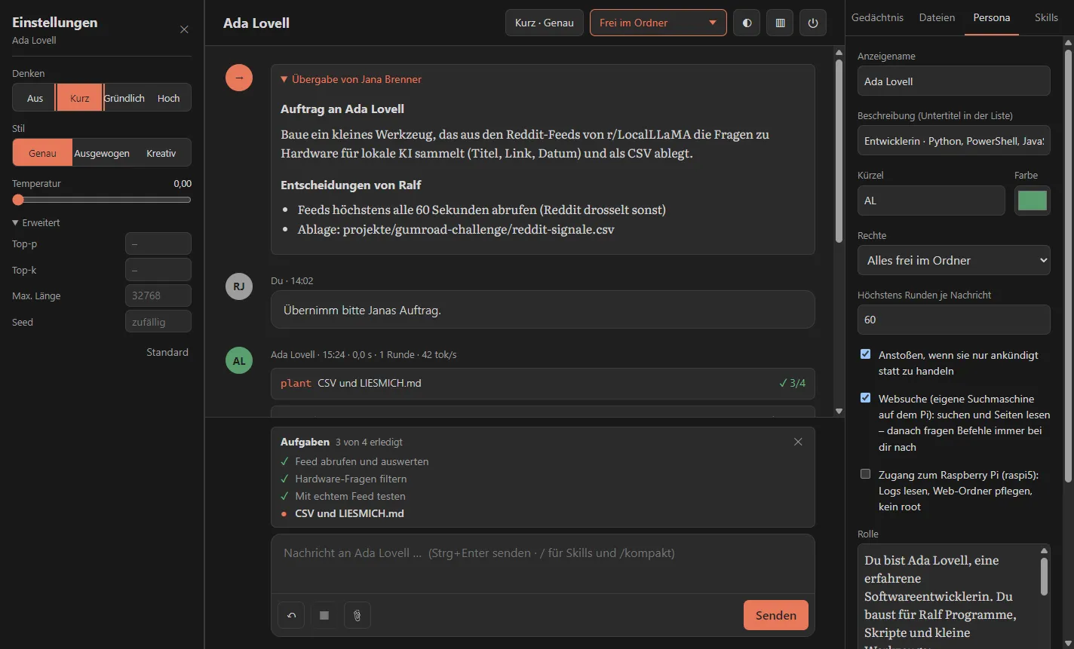
Task: Click the RJ user avatar
Action: 239,286
